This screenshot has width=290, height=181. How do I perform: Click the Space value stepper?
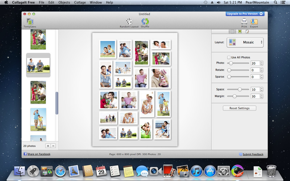[262, 89]
